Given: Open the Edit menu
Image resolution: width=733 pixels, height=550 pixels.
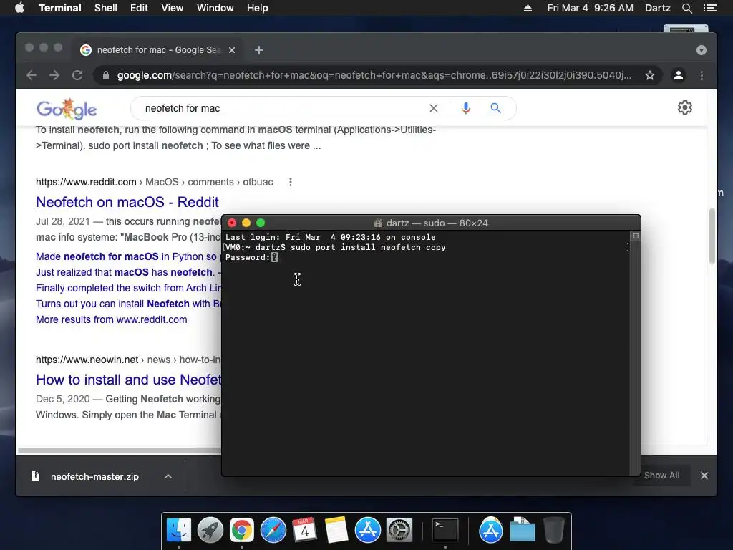Looking at the screenshot, I should click(x=139, y=8).
